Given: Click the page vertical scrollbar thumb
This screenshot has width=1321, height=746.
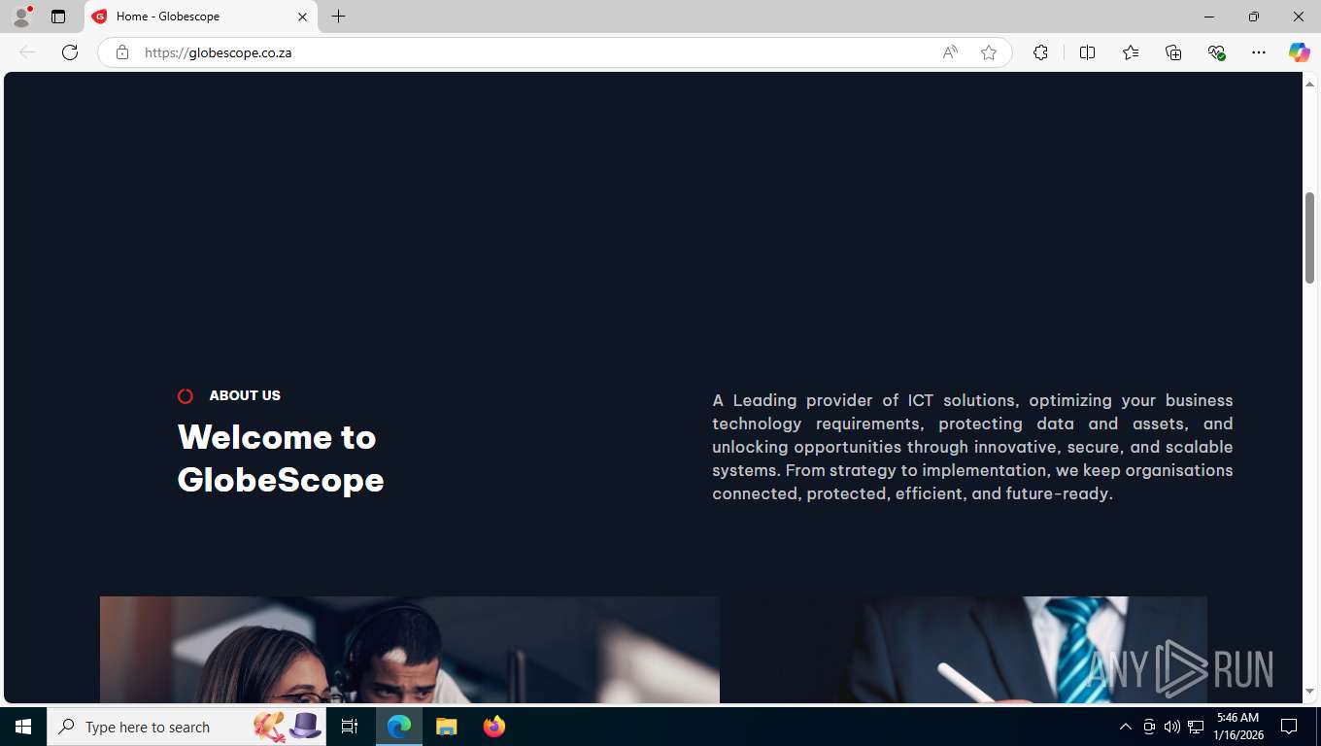Looking at the screenshot, I should tap(1309, 238).
